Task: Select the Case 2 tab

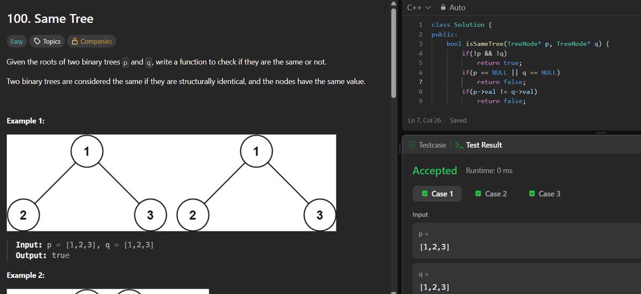Action: pos(491,194)
